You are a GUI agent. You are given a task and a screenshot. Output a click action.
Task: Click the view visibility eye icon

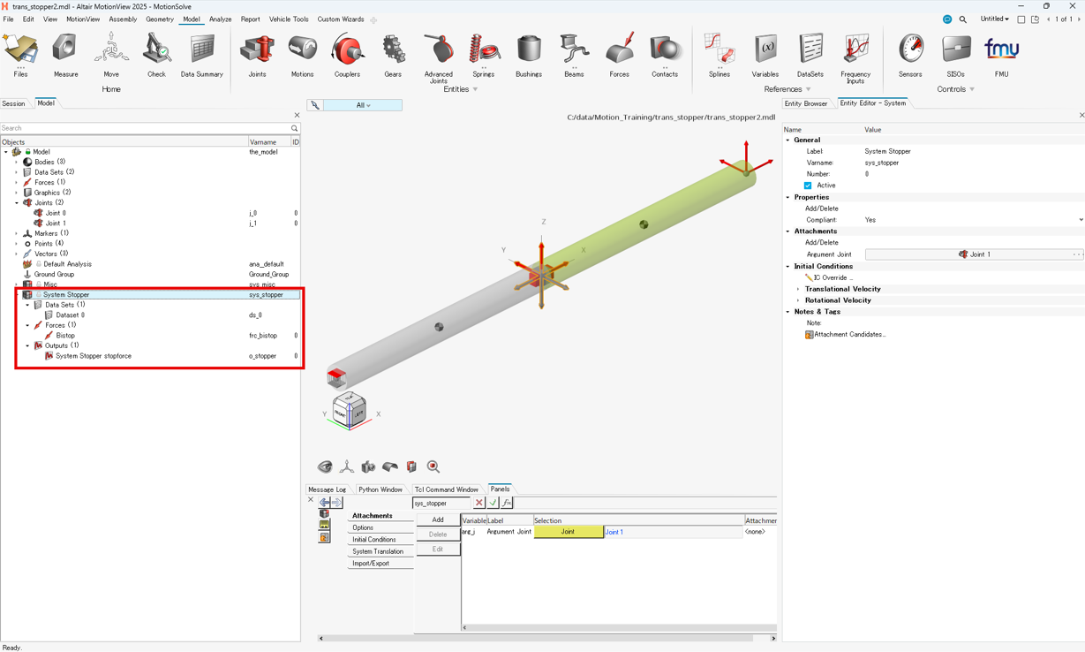click(x=325, y=466)
